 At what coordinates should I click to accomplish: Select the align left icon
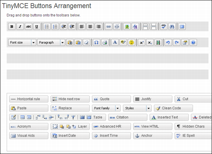[82, 26]
